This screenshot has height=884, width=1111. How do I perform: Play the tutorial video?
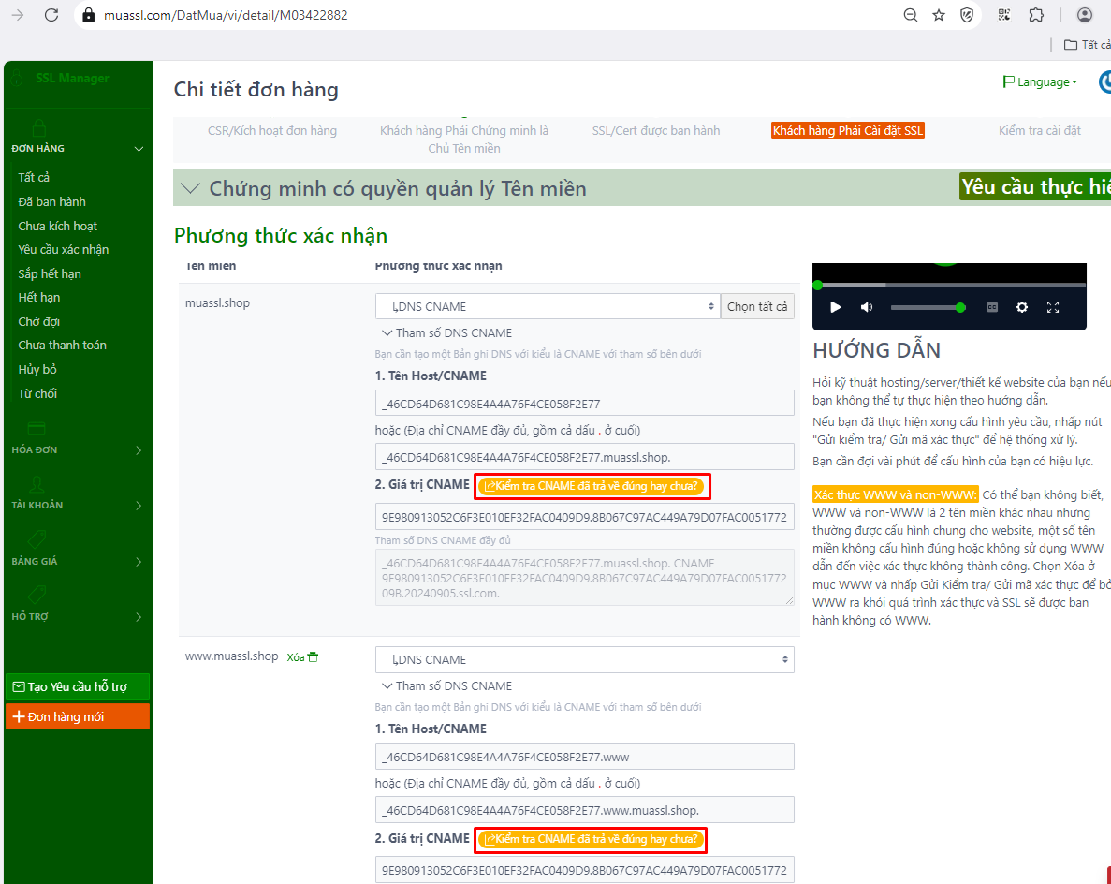836,307
